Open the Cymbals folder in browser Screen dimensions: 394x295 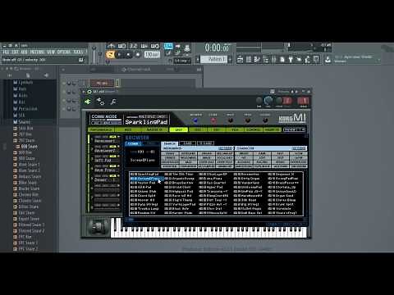(x=23, y=82)
